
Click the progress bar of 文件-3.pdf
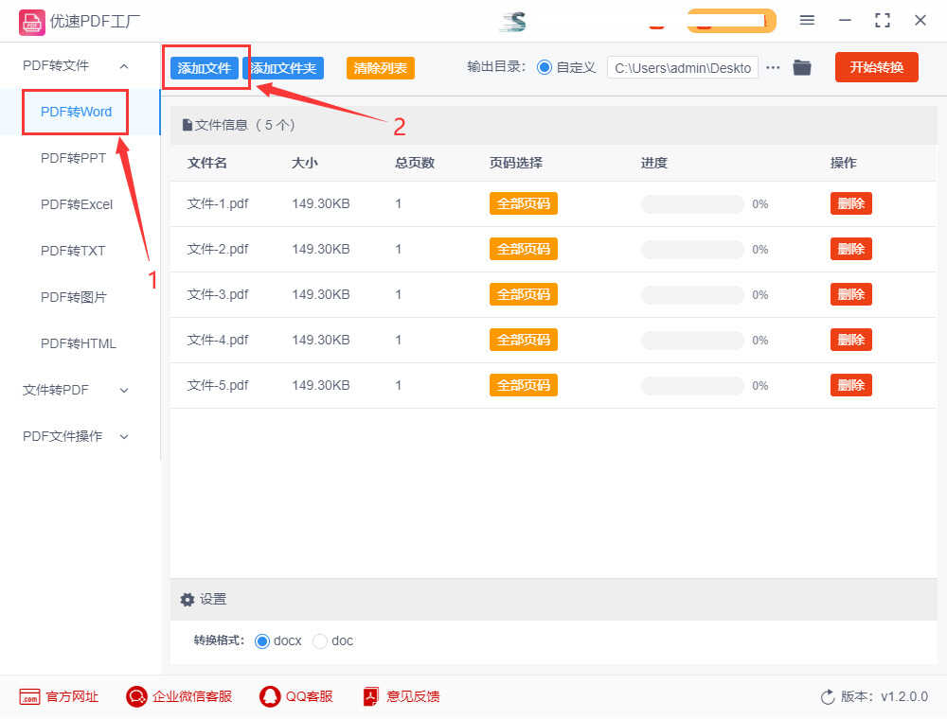tap(692, 294)
